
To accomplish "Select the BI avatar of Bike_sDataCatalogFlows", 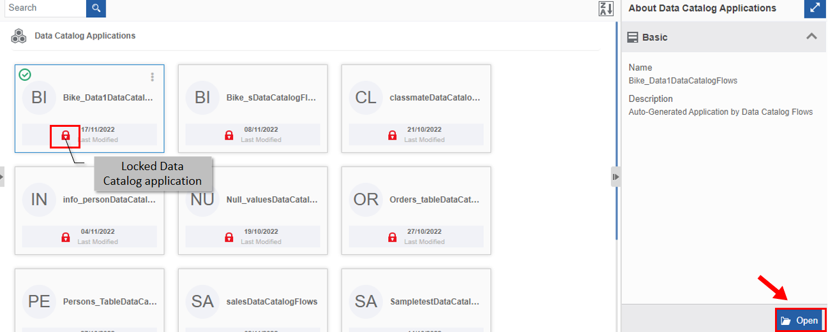I will click(x=203, y=97).
